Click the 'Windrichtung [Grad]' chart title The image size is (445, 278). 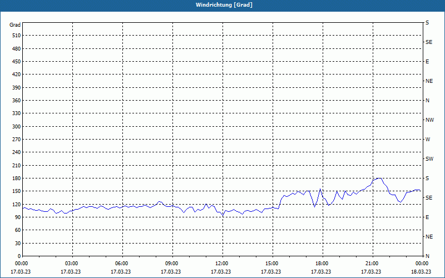click(x=224, y=5)
